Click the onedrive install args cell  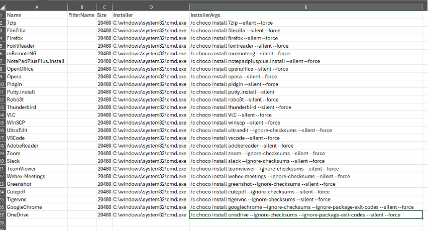(306, 215)
